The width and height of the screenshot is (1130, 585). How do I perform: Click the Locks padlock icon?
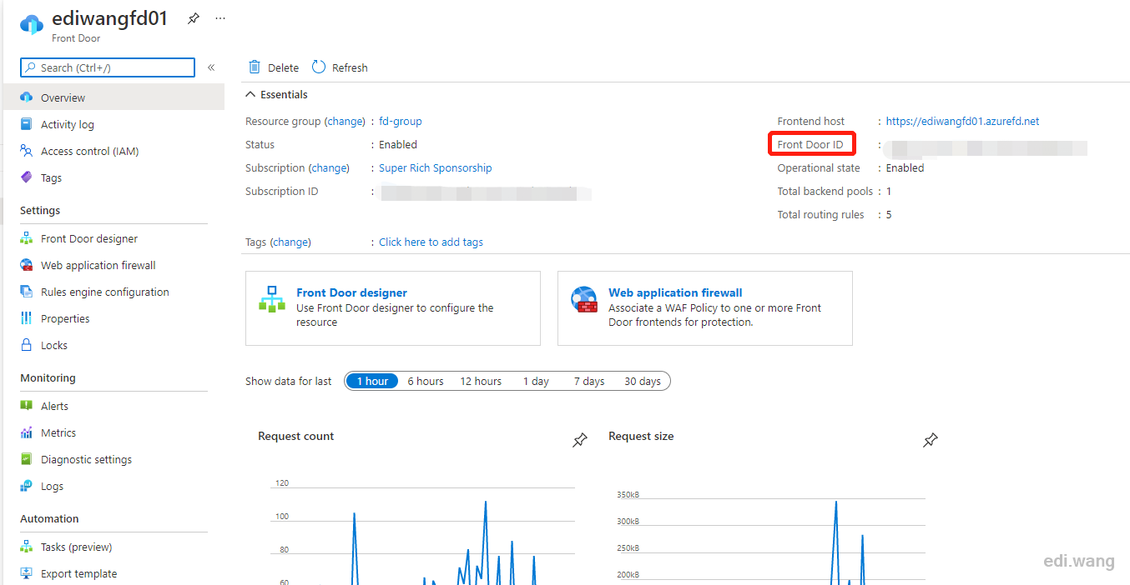click(x=26, y=345)
